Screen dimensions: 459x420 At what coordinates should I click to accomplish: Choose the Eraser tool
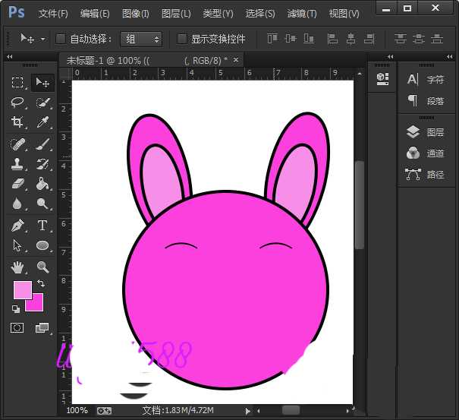(17, 185)
